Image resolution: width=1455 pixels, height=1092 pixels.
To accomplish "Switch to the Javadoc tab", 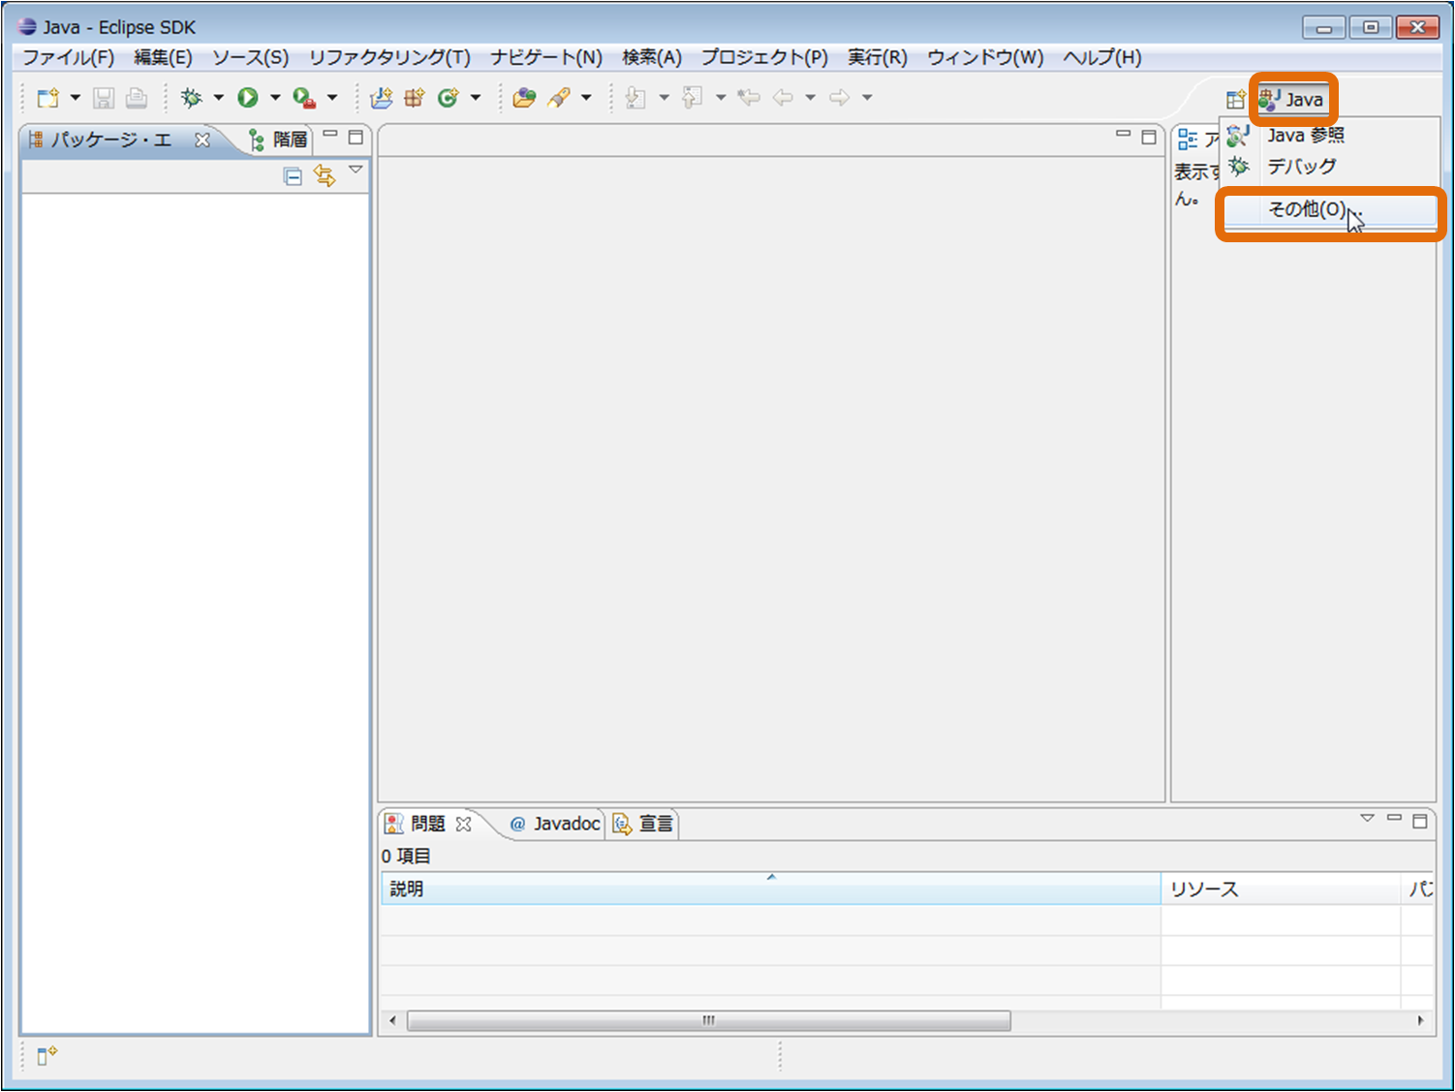I will click(x=555, y=825).
